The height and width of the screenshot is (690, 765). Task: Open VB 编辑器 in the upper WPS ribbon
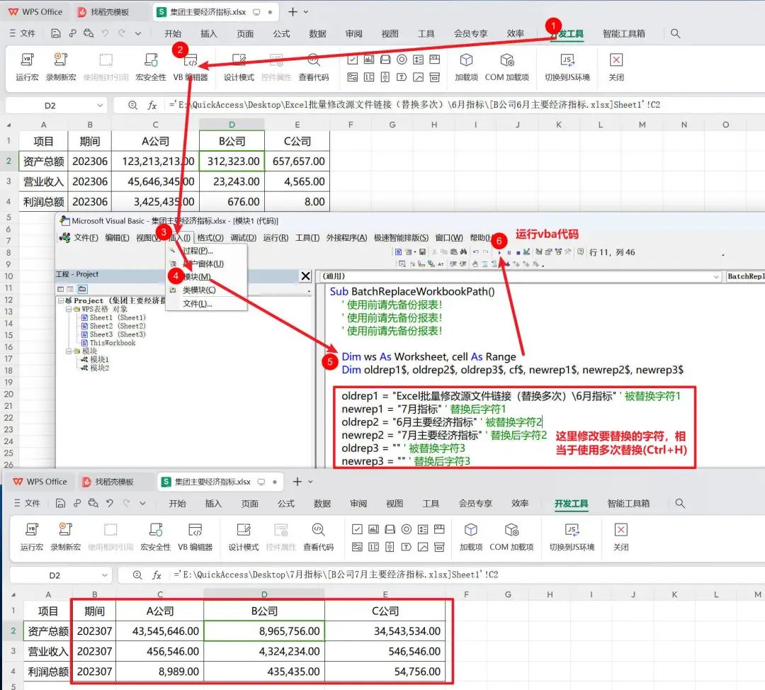(191, 66)
